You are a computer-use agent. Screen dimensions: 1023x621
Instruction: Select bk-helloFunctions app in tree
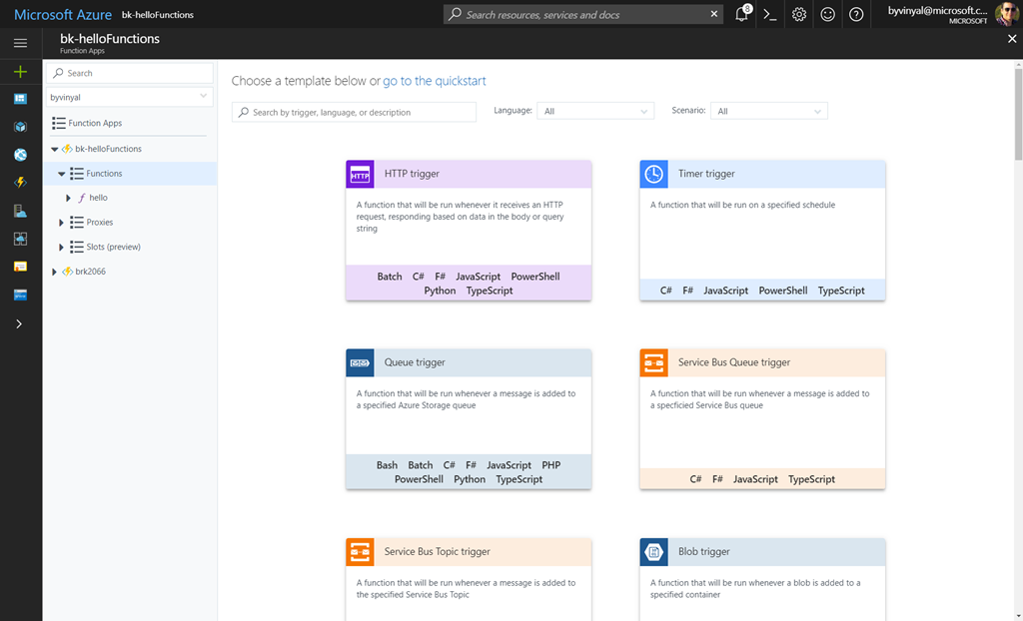coord(108,149)
